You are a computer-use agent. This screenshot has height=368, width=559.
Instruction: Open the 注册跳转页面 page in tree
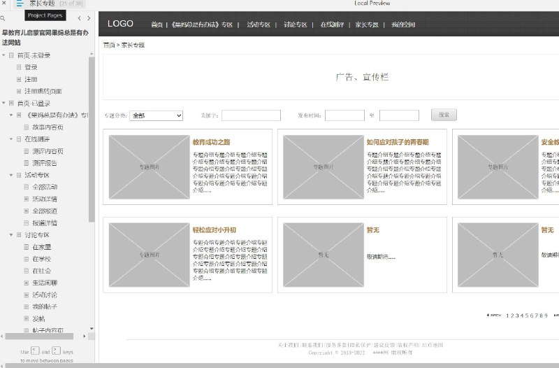(x=43, y=91)
